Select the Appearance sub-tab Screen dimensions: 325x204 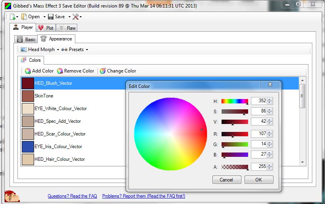tap(56, 39)
